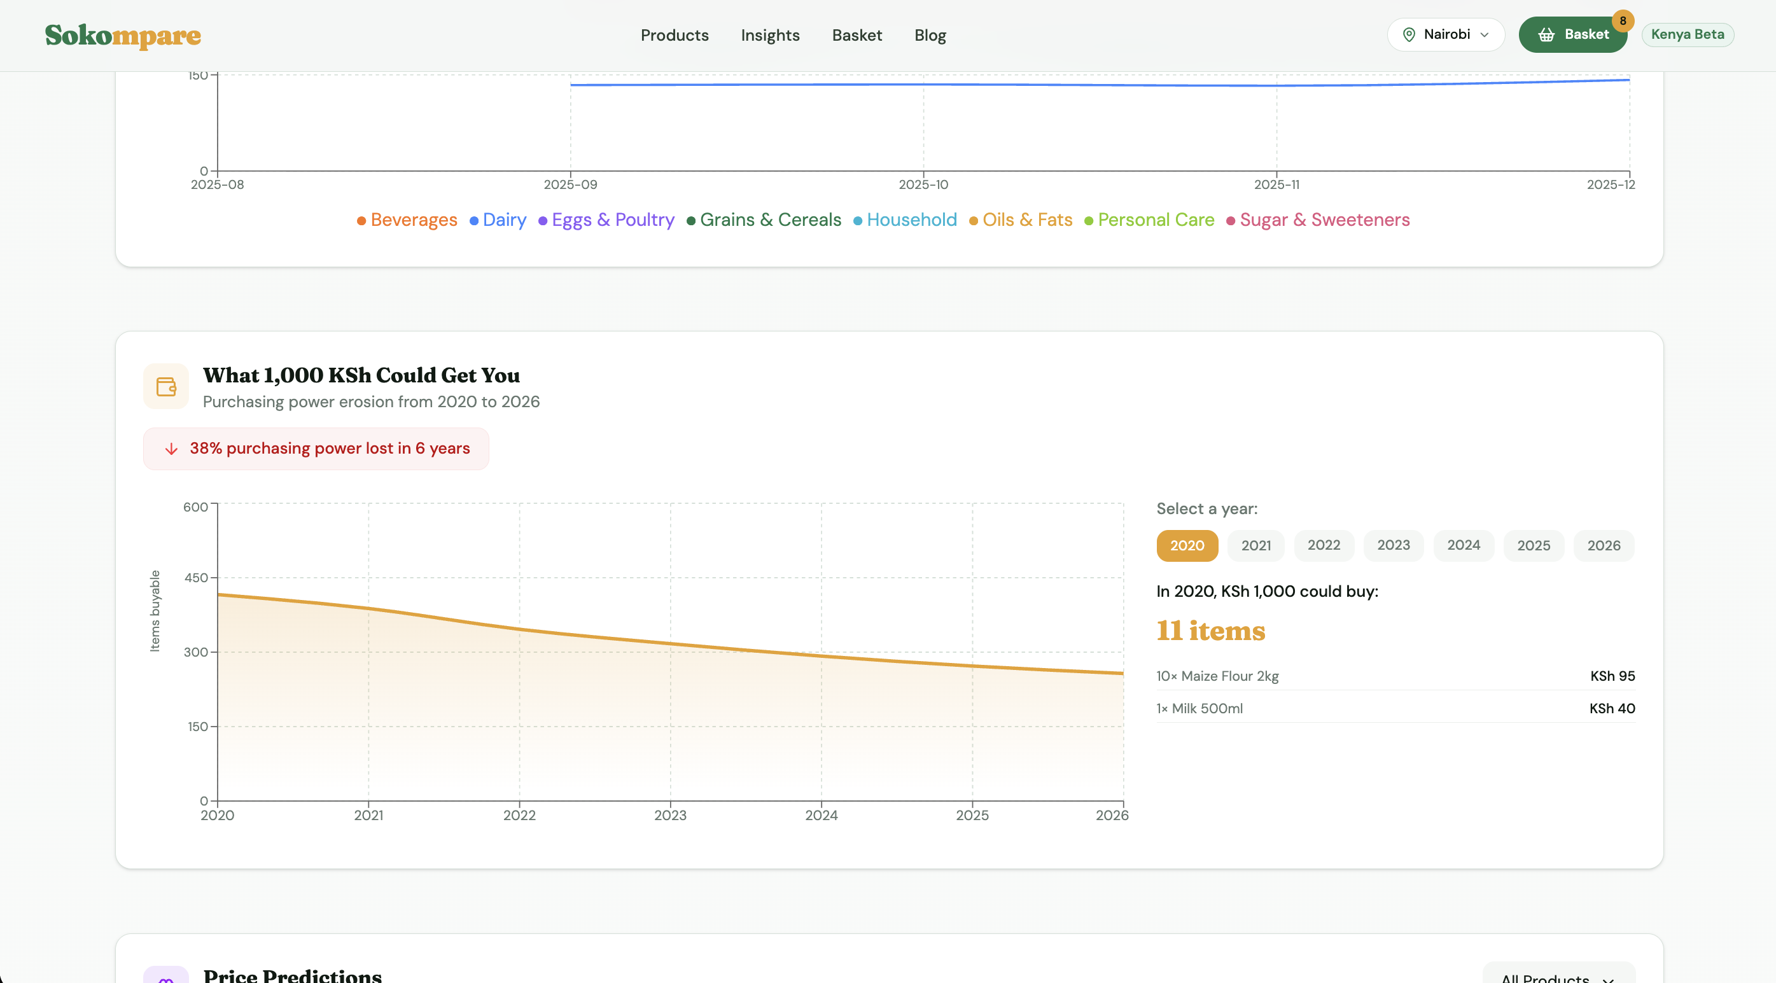This screenshot has height=983, width=1776.
Task: Click the 1× Milk 500ml row
Action: point(1396,709)
